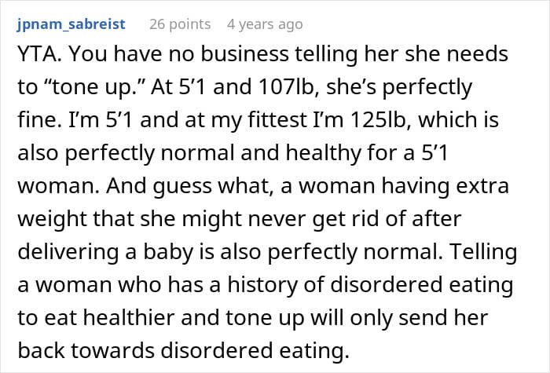Click the phrase "back towards" in last line
This screenshot has height=373, width=550.
tap(86, 350)
